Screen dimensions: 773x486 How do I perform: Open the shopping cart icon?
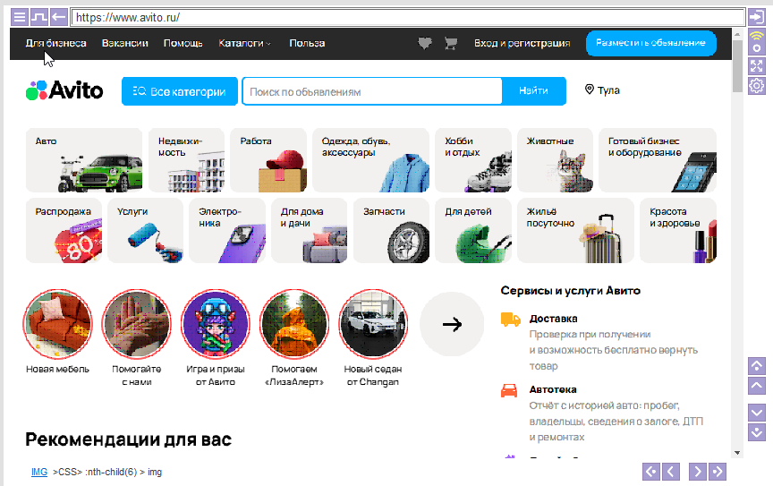coord(451,44)
